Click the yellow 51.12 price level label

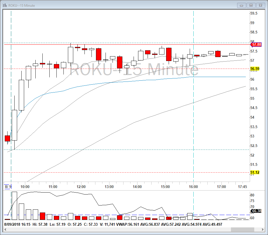pyautogui.click(x=255, y=172)
